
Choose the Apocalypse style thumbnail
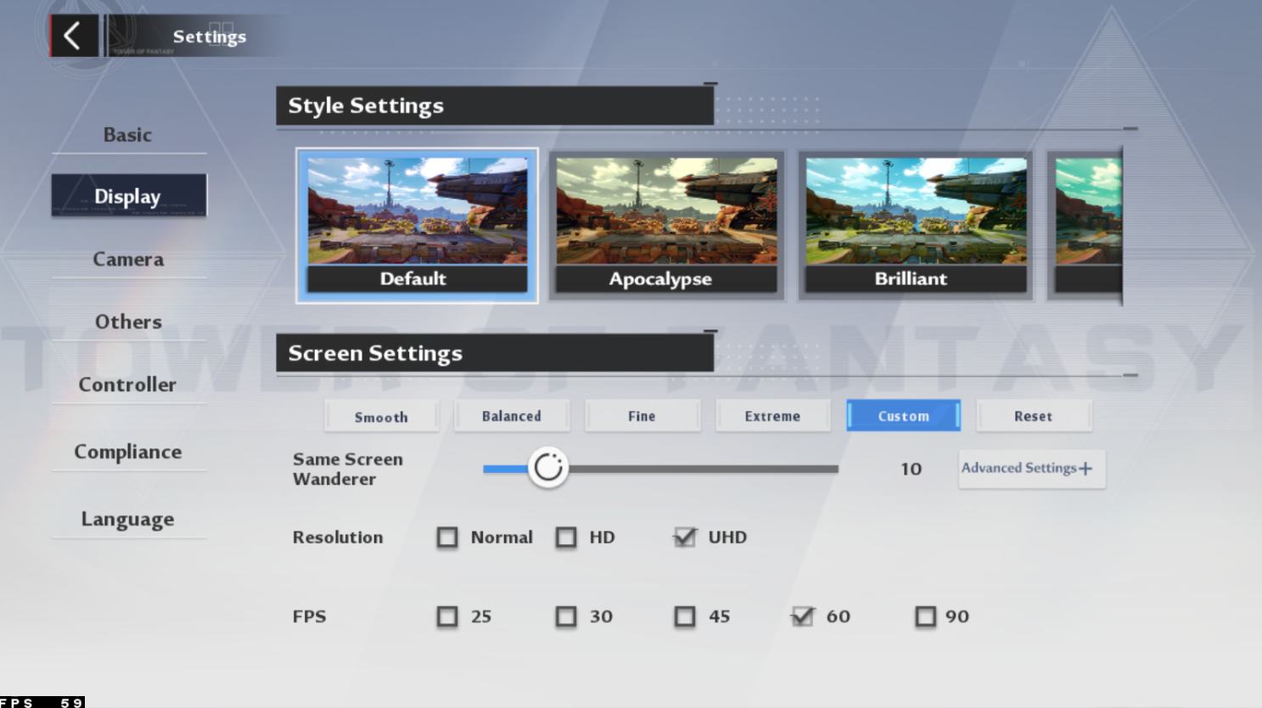coord(666,225)
